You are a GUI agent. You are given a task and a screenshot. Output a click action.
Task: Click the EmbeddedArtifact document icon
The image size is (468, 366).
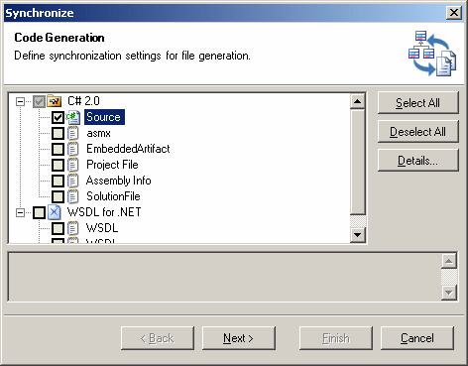tap(72, 149)
